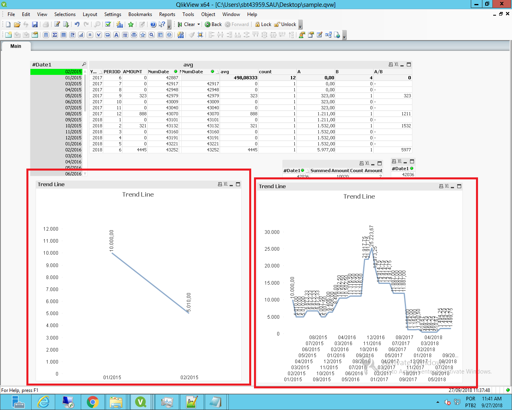Image resolution: width=512 pixels, height=410 pixels.
Task: Create a new Chart object icon
Action: [x=81, y=35]
